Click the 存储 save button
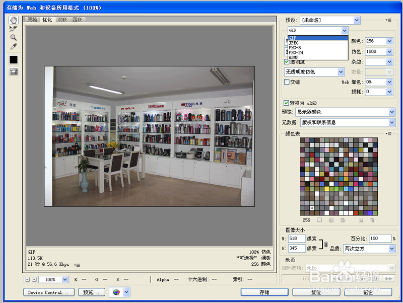Image resolution: width=403 pixels, height=303 pixels. point(264,292)
